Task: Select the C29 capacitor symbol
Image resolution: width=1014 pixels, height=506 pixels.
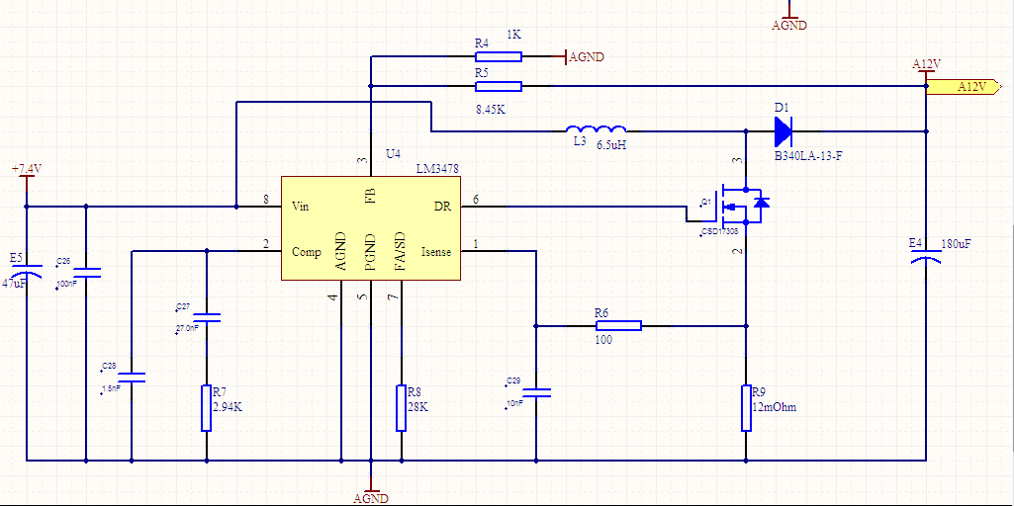Action: [x=536, y=392]
